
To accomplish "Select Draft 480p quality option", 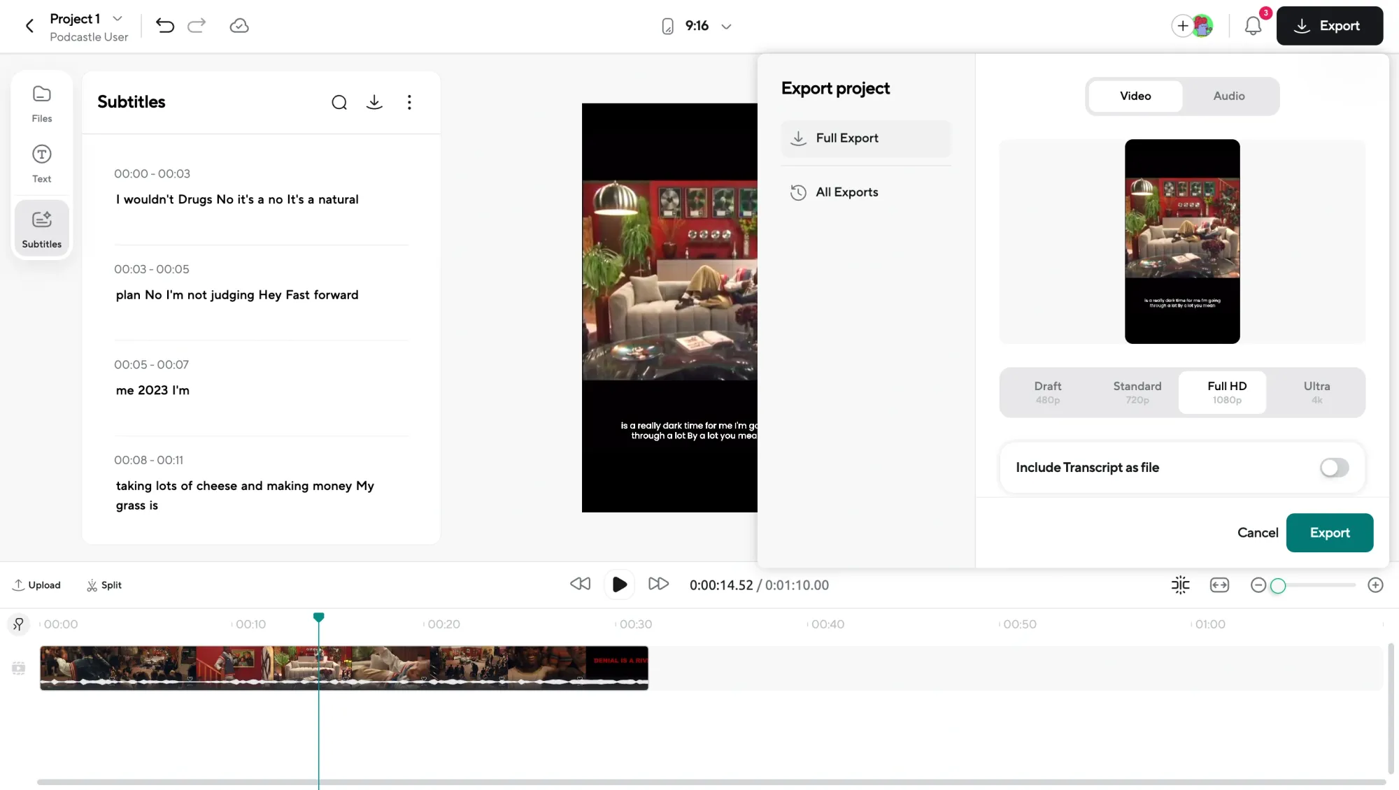I will (x=1047, y=392).
